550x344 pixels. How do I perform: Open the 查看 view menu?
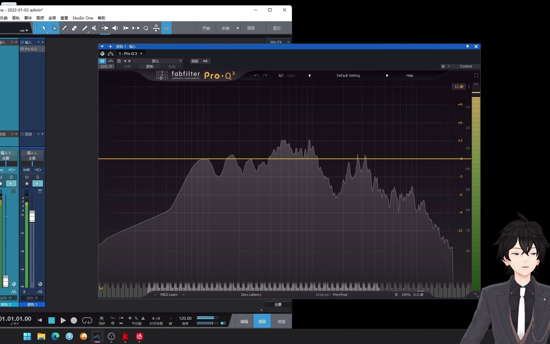pos(64,18)
